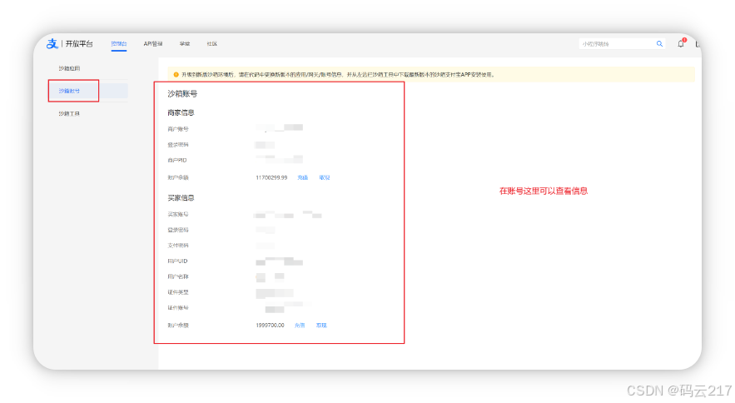The image size is (735, 403).
Task: Click the 商户PID label
Action: 177,161
